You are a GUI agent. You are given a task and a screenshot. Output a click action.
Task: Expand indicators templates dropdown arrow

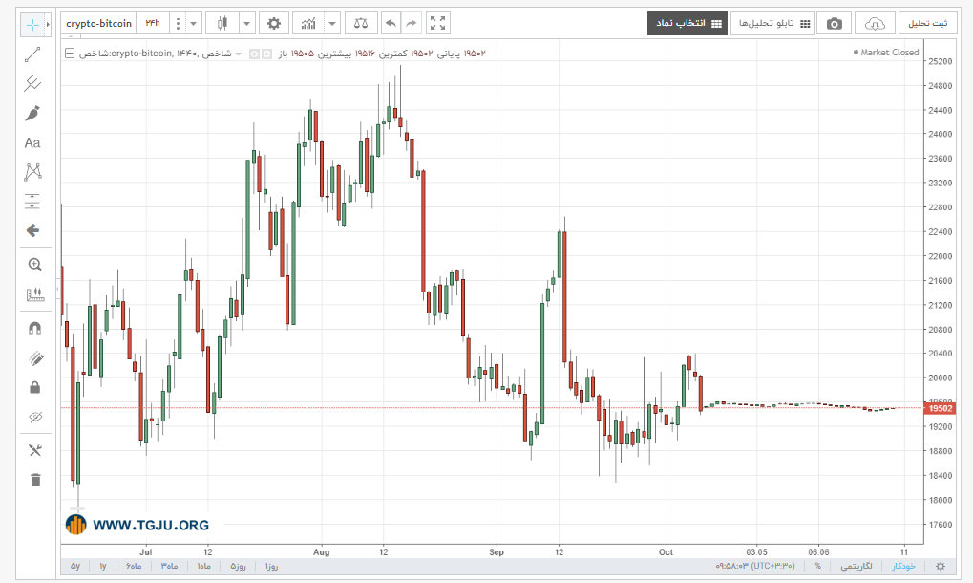coord(332,24)
